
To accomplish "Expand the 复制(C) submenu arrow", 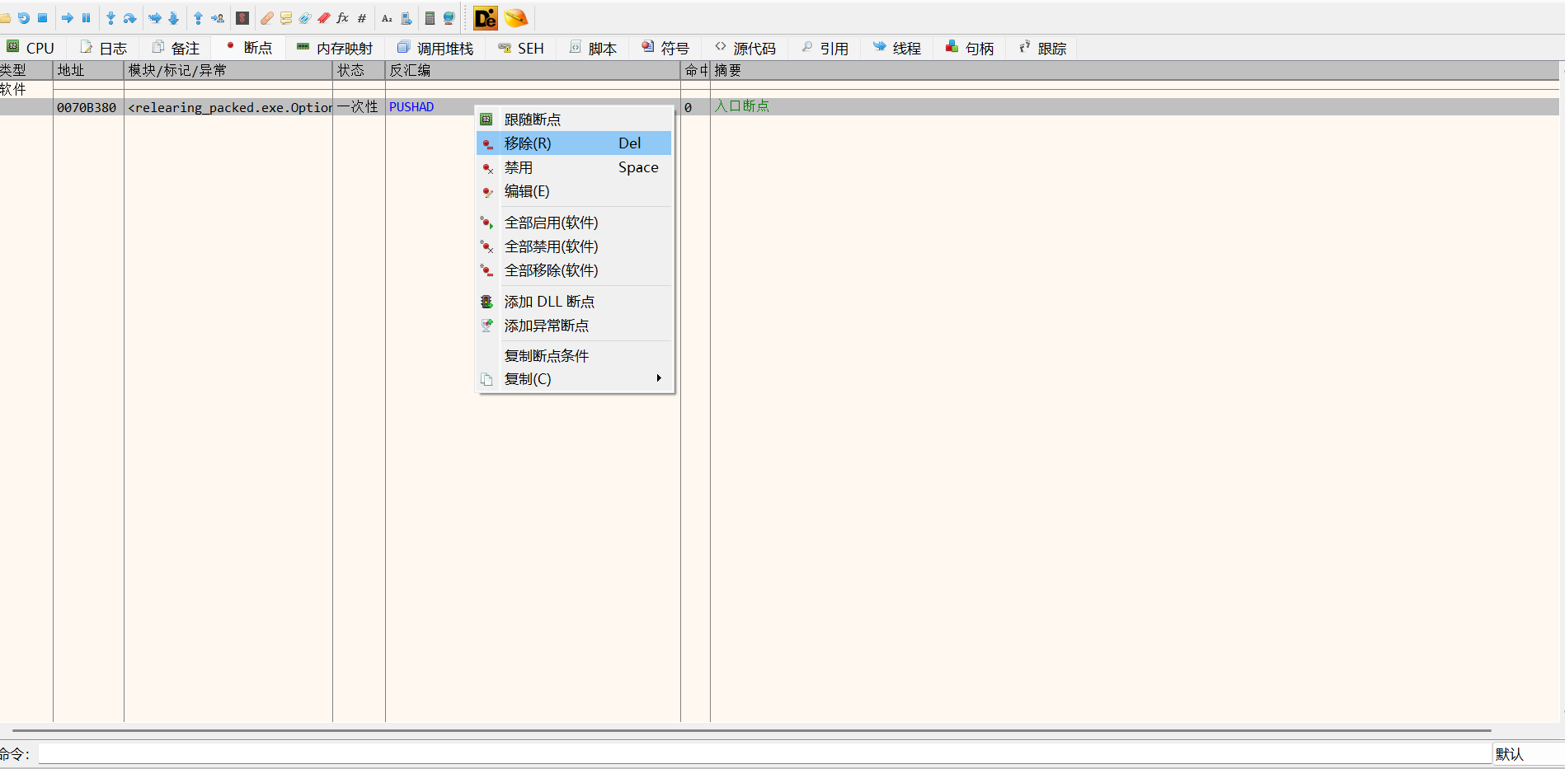I will coord(658,378).
